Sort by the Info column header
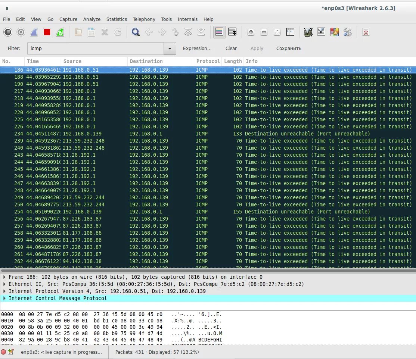 tap(330, 61)
